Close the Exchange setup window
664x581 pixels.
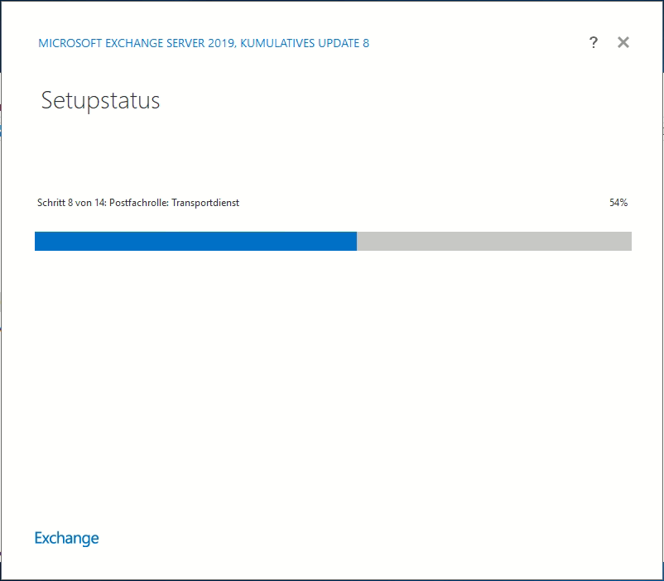click(x=623, y=42)
